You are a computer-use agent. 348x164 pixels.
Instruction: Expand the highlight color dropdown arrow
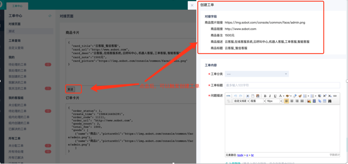(x=291, y=96)
